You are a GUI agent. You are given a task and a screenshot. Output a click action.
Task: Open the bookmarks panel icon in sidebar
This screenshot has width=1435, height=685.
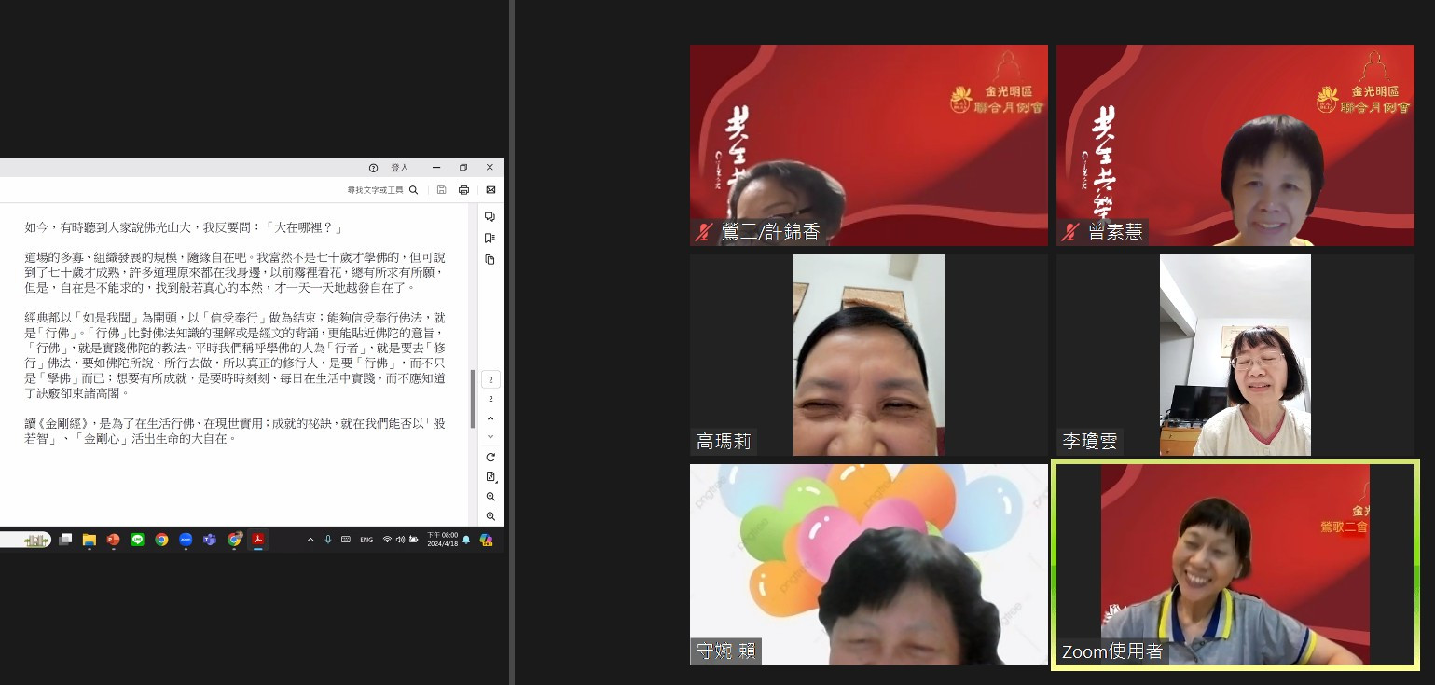[x=490, y=238]
